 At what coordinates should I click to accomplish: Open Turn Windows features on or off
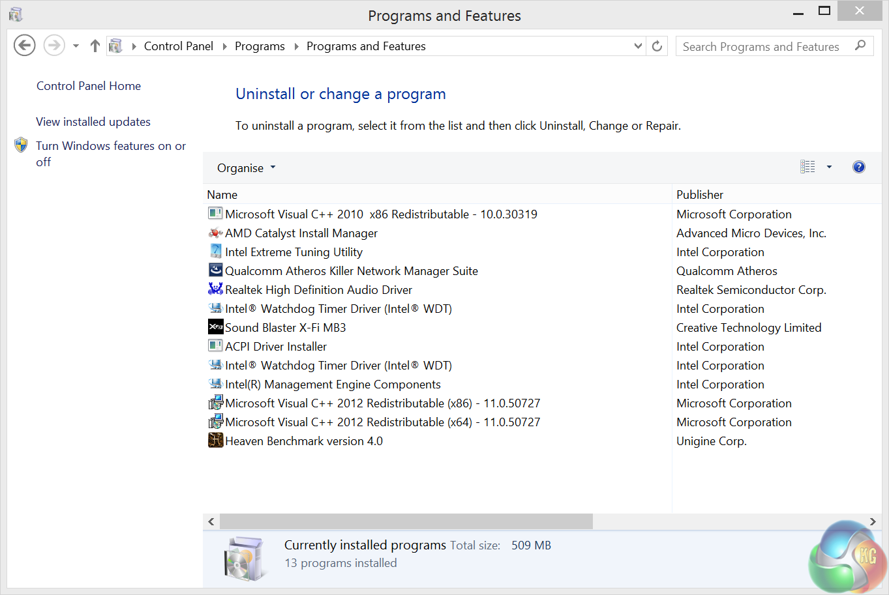111,154
